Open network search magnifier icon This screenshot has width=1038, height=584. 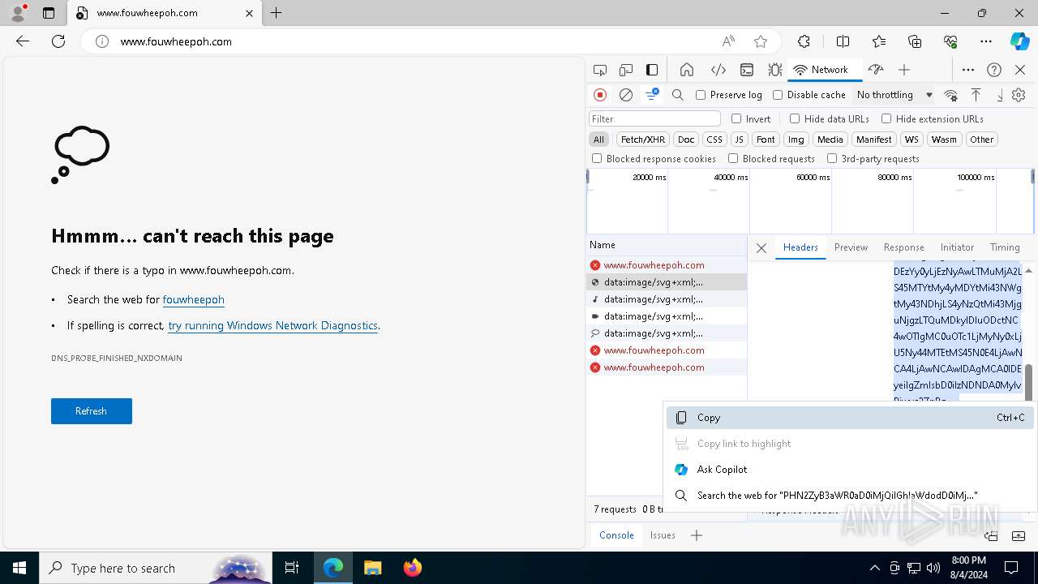tap(678, 95)
